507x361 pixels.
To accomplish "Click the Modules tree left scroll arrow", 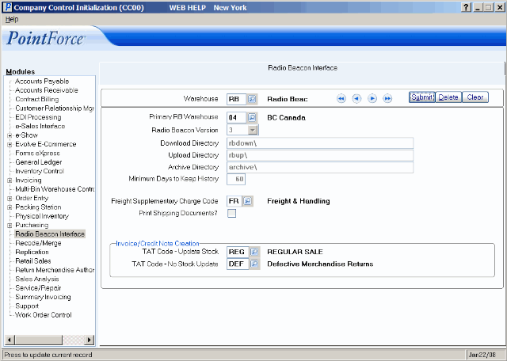I will (10, 340).
